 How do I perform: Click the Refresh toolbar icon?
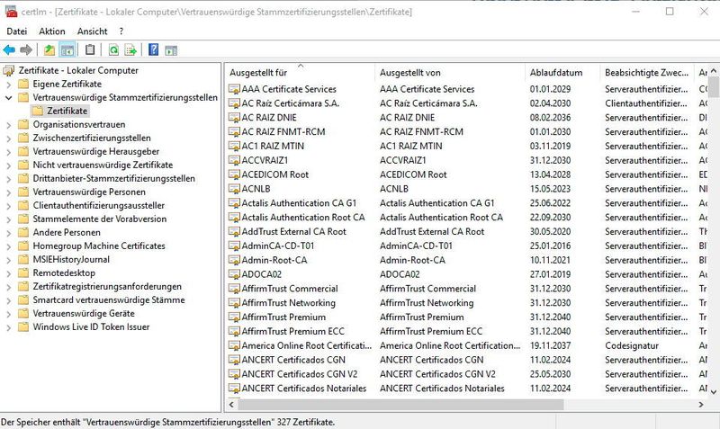[113, 50]
